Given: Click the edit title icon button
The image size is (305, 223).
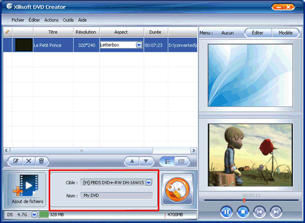Looking at the screenshot, I should point(16,161).
